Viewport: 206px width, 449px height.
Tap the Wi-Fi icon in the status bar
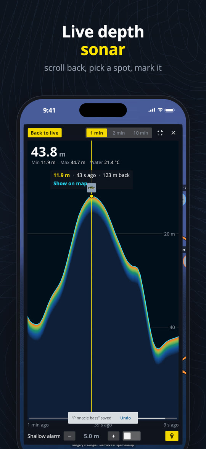(160, 110)
